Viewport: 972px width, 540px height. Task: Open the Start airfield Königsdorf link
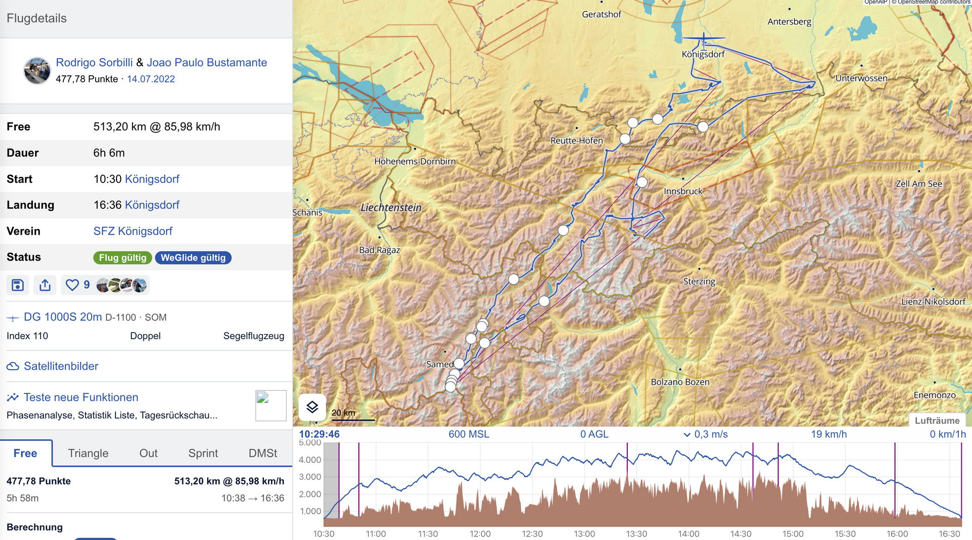click(152, 179)
